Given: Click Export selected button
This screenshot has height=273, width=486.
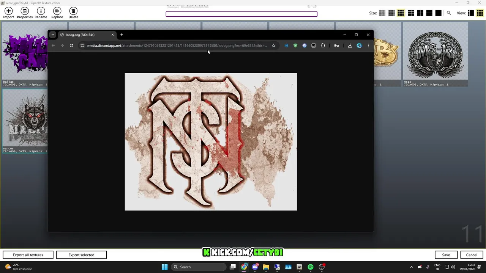Looking at the screenshot, I should pyautogui.click(x=81, y=255).
